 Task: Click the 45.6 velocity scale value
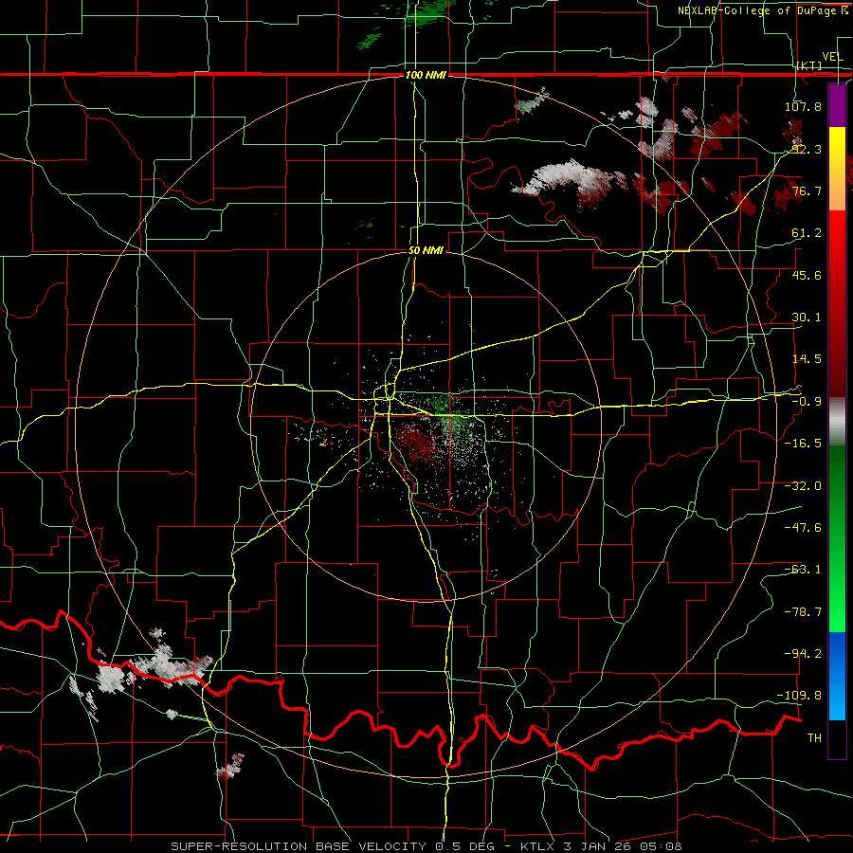pos(806,275)
